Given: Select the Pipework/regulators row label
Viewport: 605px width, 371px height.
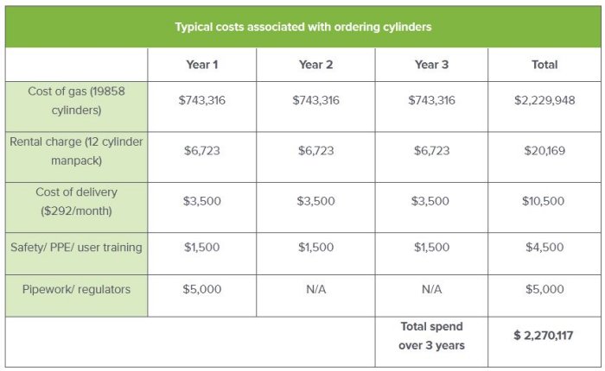Looking at the screenshot, I should click(77, 289).
